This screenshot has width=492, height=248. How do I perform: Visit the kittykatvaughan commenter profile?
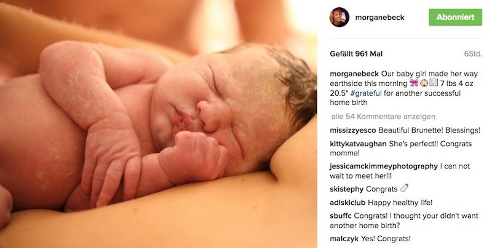[358, 144]
